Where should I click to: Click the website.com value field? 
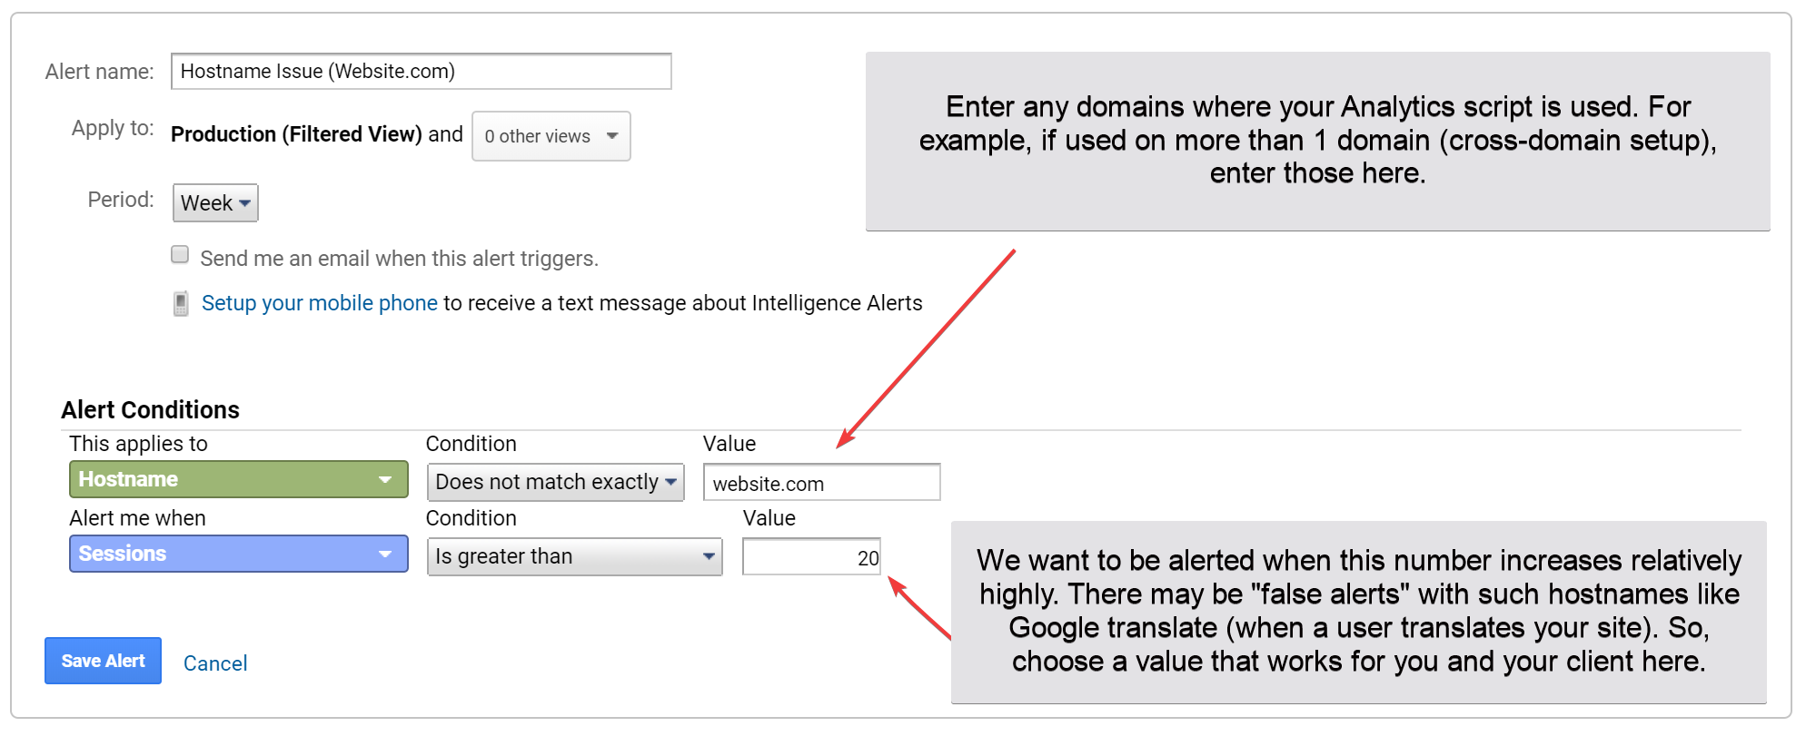[x=822, y=483]
